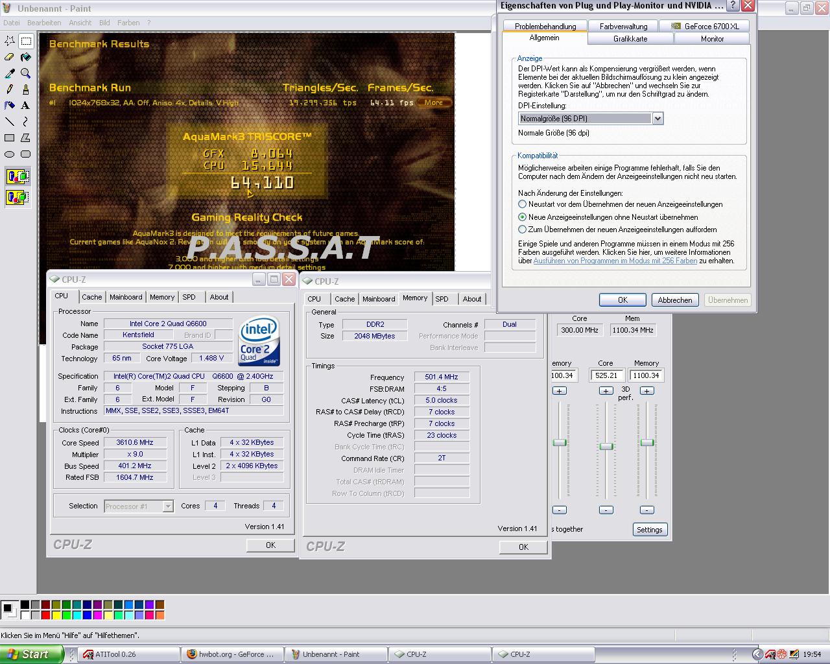This screenshot has height=664, width=830.
Task: Click Abbrechen in the display properties dialog
Action: point(675,300)
